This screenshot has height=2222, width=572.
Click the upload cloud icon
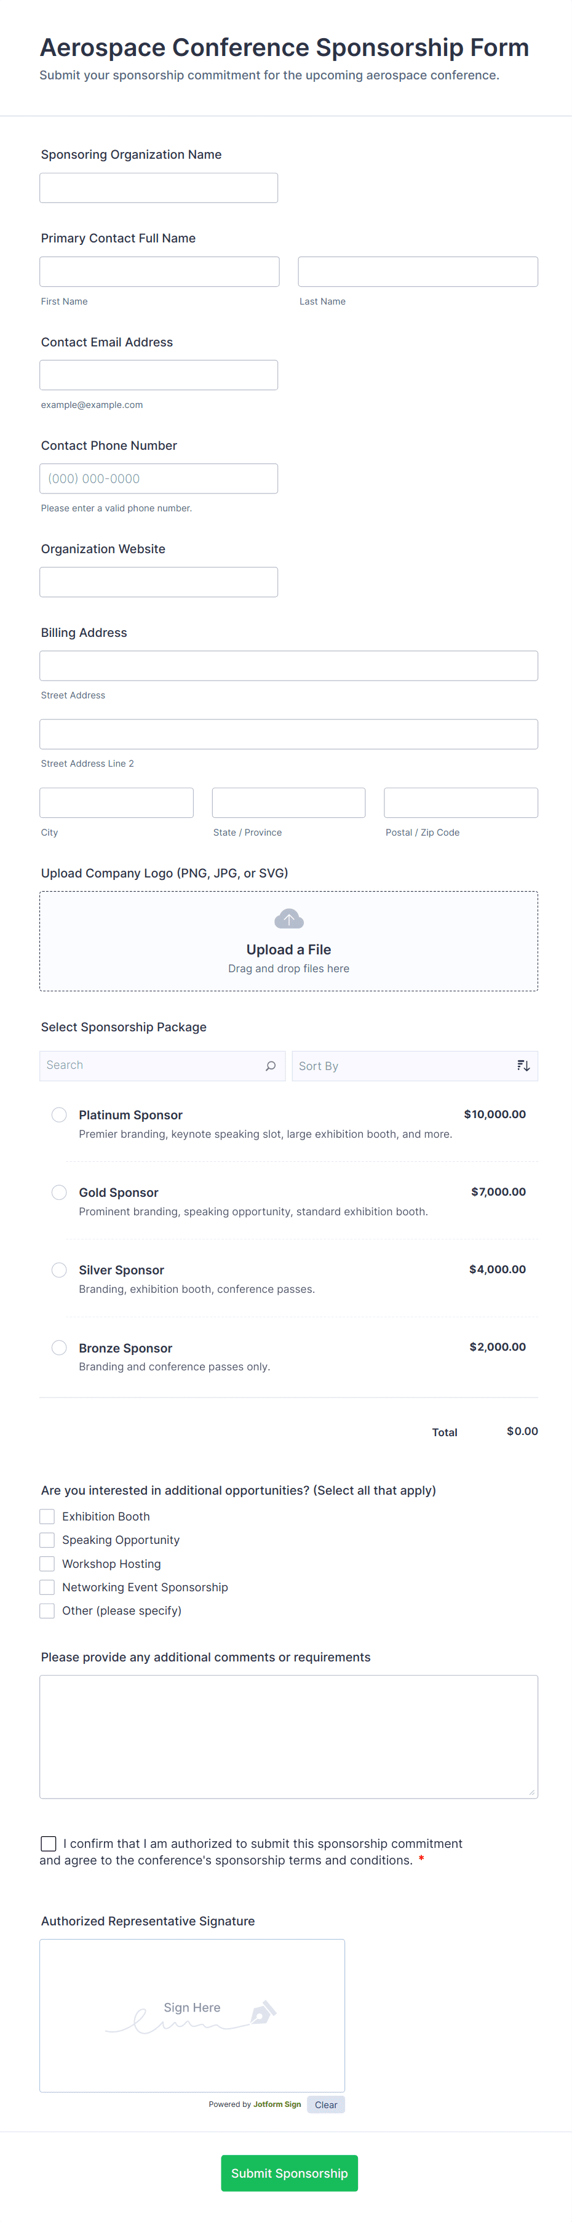click(288, 919)
